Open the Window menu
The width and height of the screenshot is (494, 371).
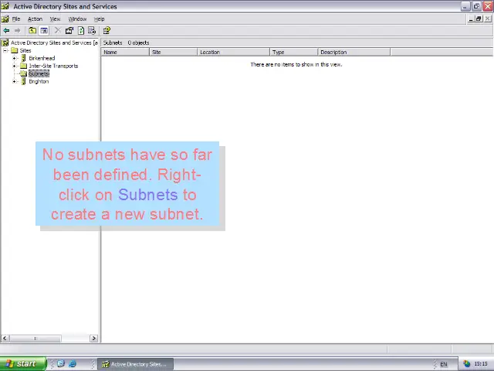click(77, 19)
